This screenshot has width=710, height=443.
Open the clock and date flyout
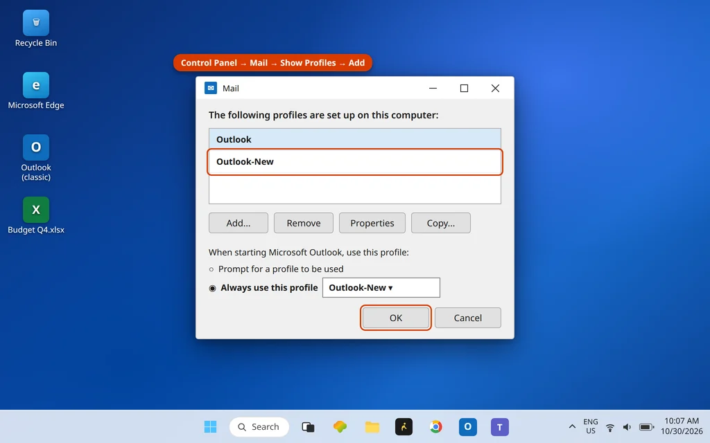[682, 426]
